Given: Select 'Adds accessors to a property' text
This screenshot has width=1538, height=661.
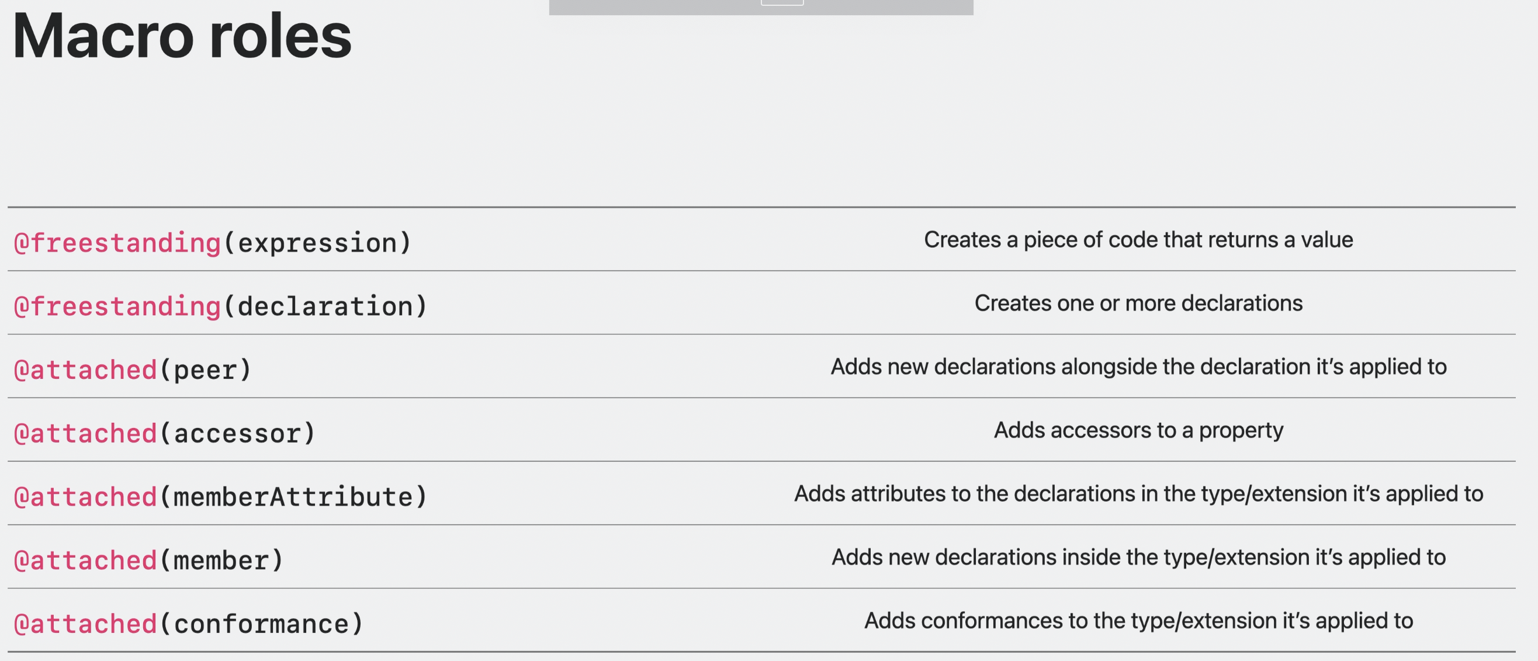Looking at the screenshot, I should tap(1138, 430).
